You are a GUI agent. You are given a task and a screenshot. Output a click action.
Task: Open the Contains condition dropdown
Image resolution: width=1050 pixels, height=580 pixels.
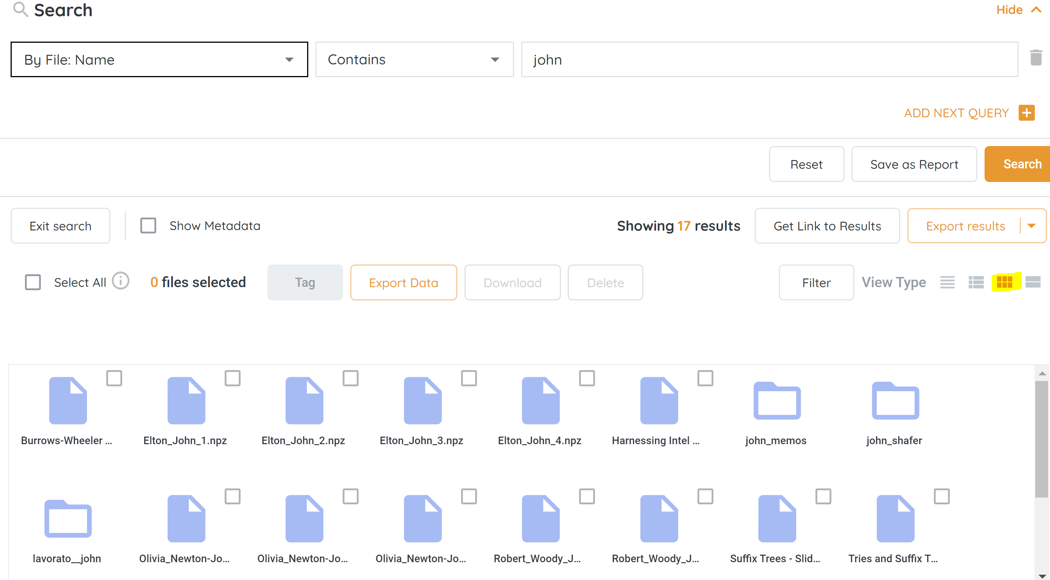point(414,59)
